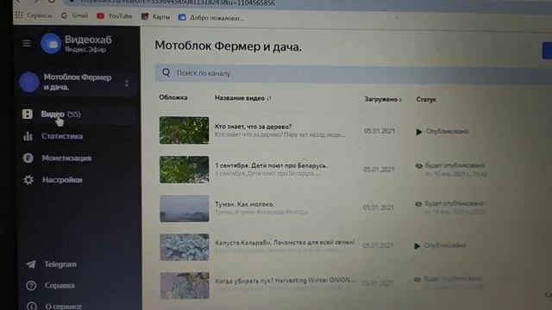Open thumbnail of 1 сентября. Дети поют про Беларусь

(x=184, y=170)
